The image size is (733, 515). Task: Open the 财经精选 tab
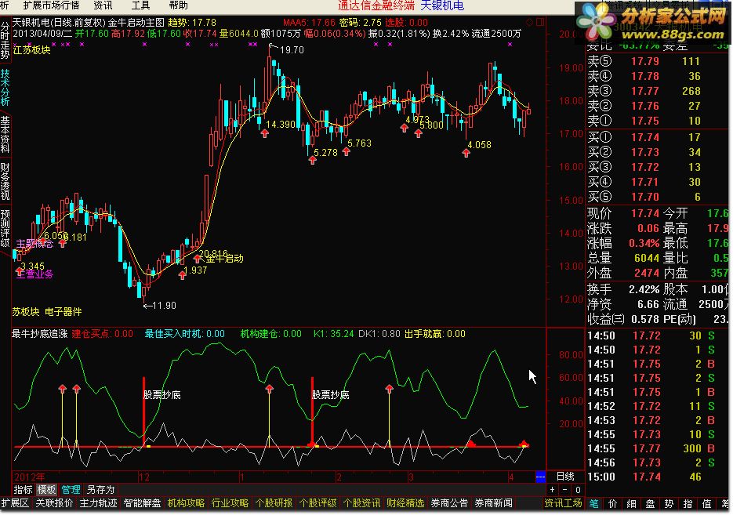point(406,503)
